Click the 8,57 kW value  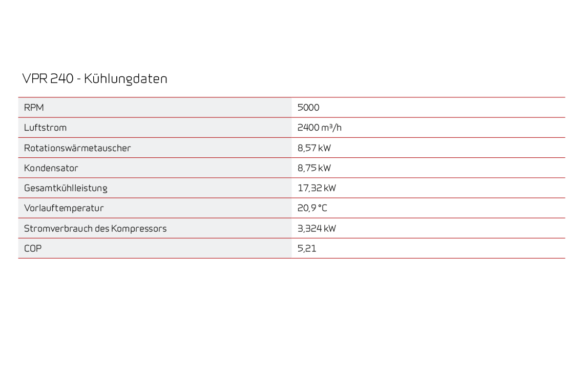pos(314,148)
